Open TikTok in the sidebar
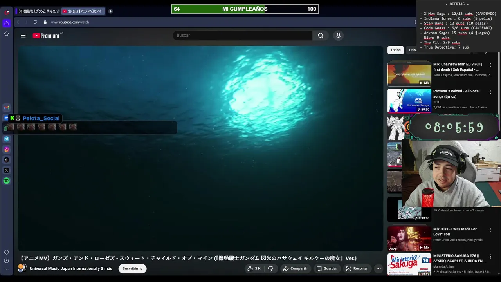 click(x=6, y=160)
